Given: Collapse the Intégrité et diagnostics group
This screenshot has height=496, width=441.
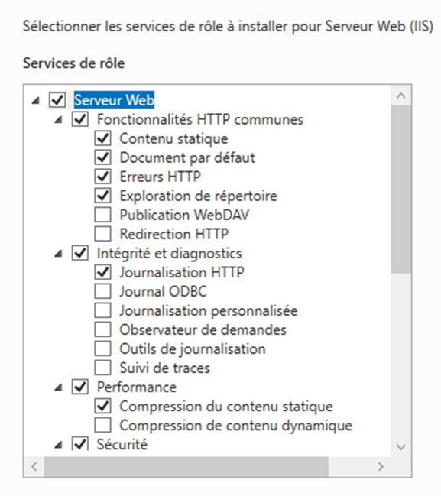Looking at the screenshot, I should tap(59, 254).
